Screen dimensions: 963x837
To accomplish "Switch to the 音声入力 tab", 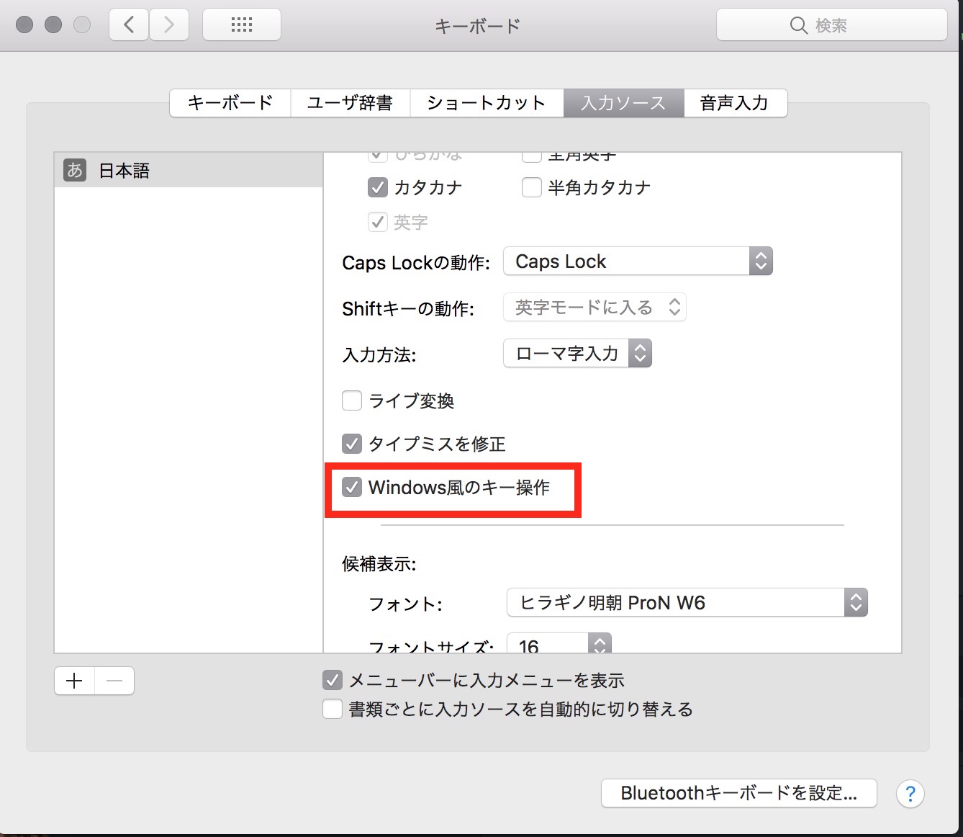I will click(735, 103).
